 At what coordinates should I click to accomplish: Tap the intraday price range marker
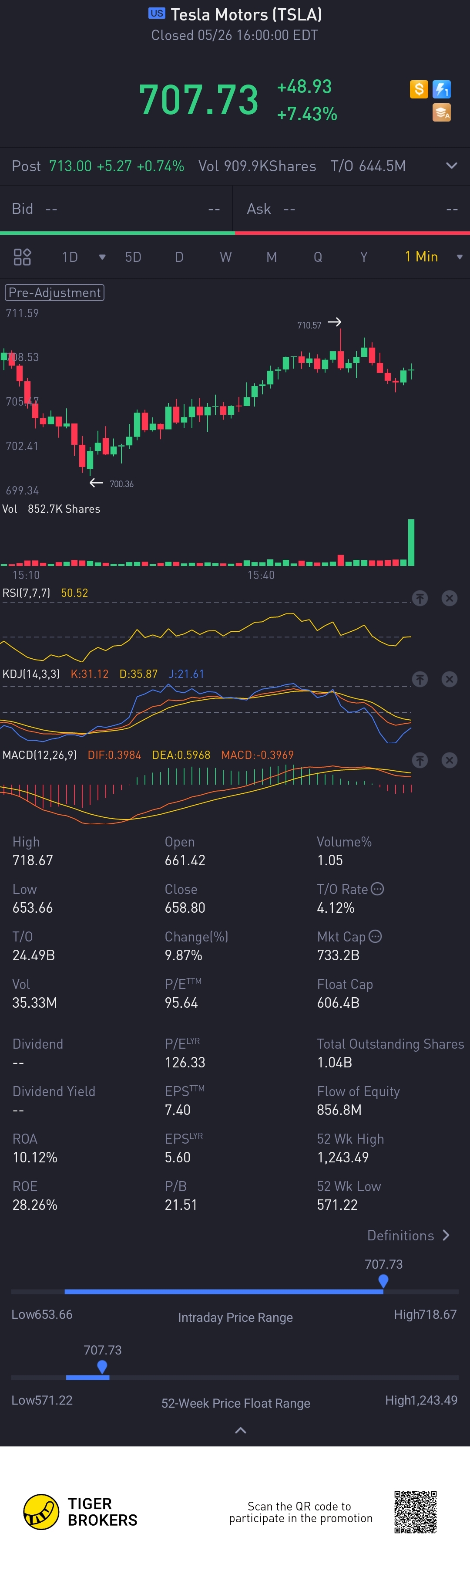tap(383, 1280)
